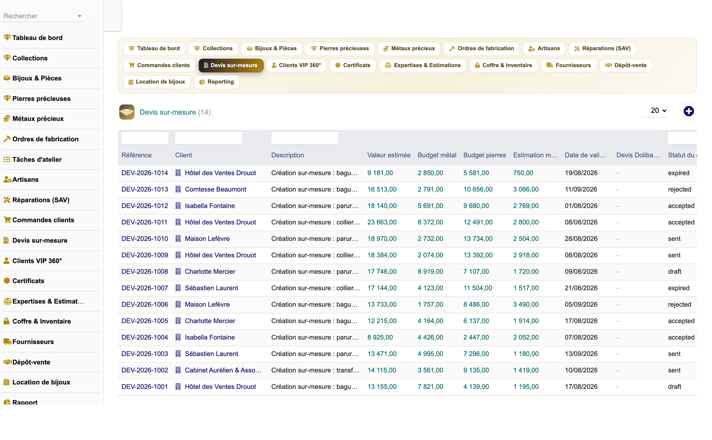712x440 pixels.
Task: Click the Référence filter input field
Action: coord(145,138)
